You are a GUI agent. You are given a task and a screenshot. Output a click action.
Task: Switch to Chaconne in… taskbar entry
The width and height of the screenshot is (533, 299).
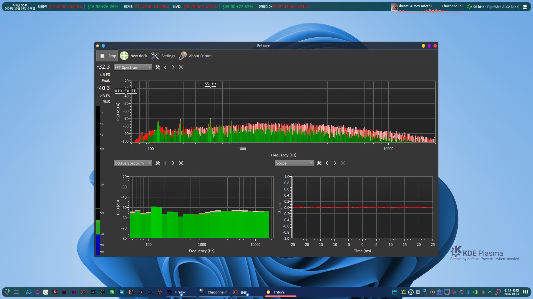point(215,292)
